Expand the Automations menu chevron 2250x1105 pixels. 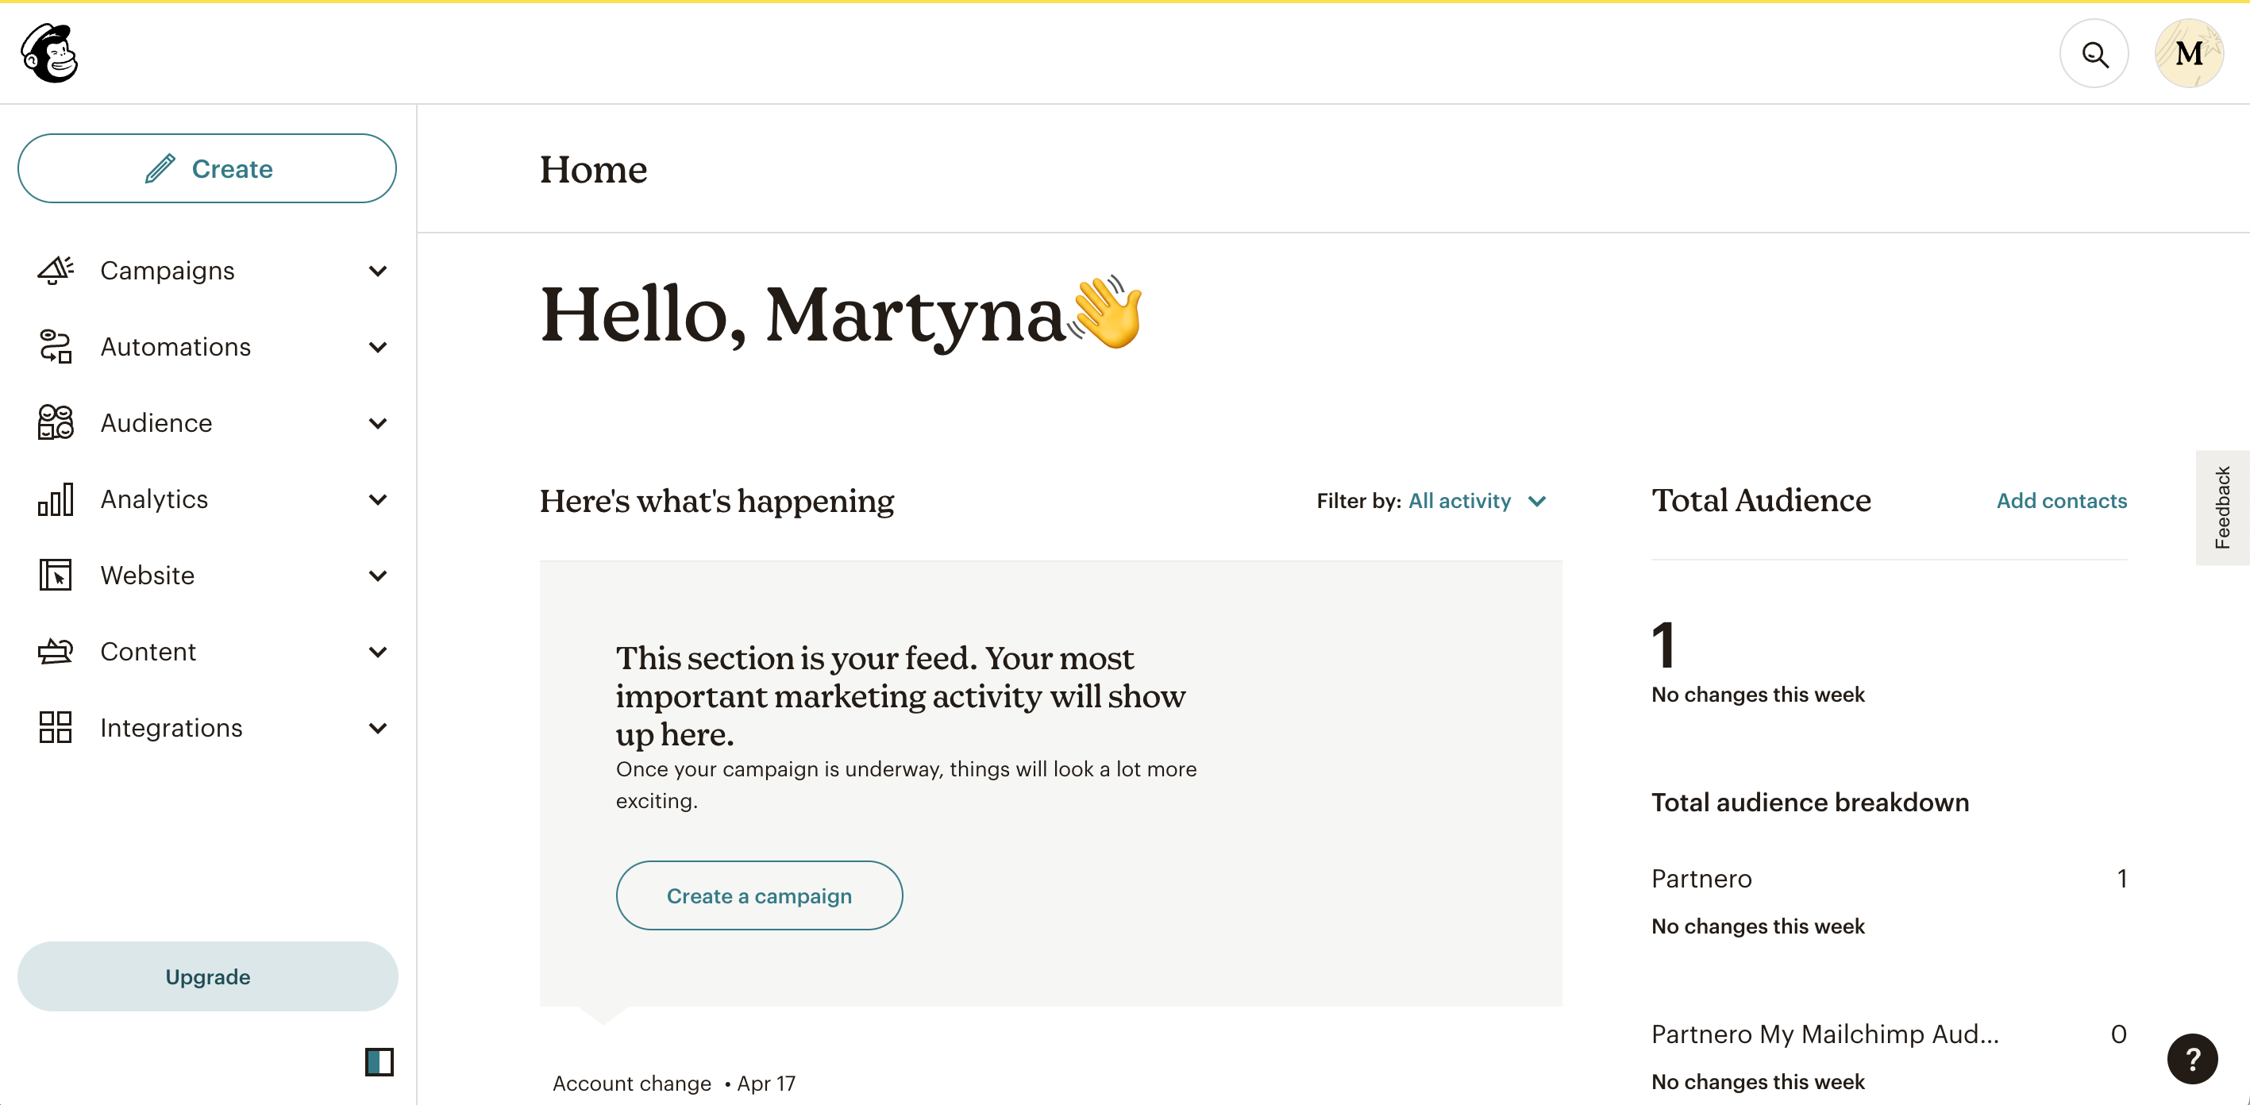[378, 348]
